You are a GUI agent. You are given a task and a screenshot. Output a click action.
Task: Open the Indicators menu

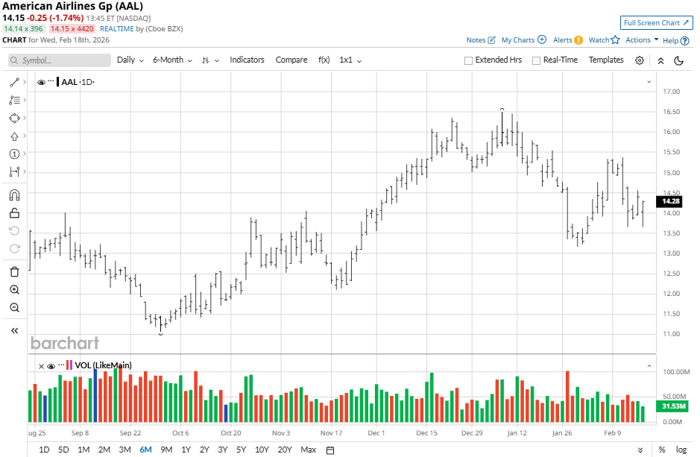tap(247, 60)
